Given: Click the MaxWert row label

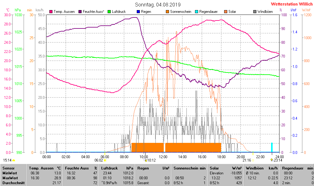Looking at the screenshot, I should [10, 178].
